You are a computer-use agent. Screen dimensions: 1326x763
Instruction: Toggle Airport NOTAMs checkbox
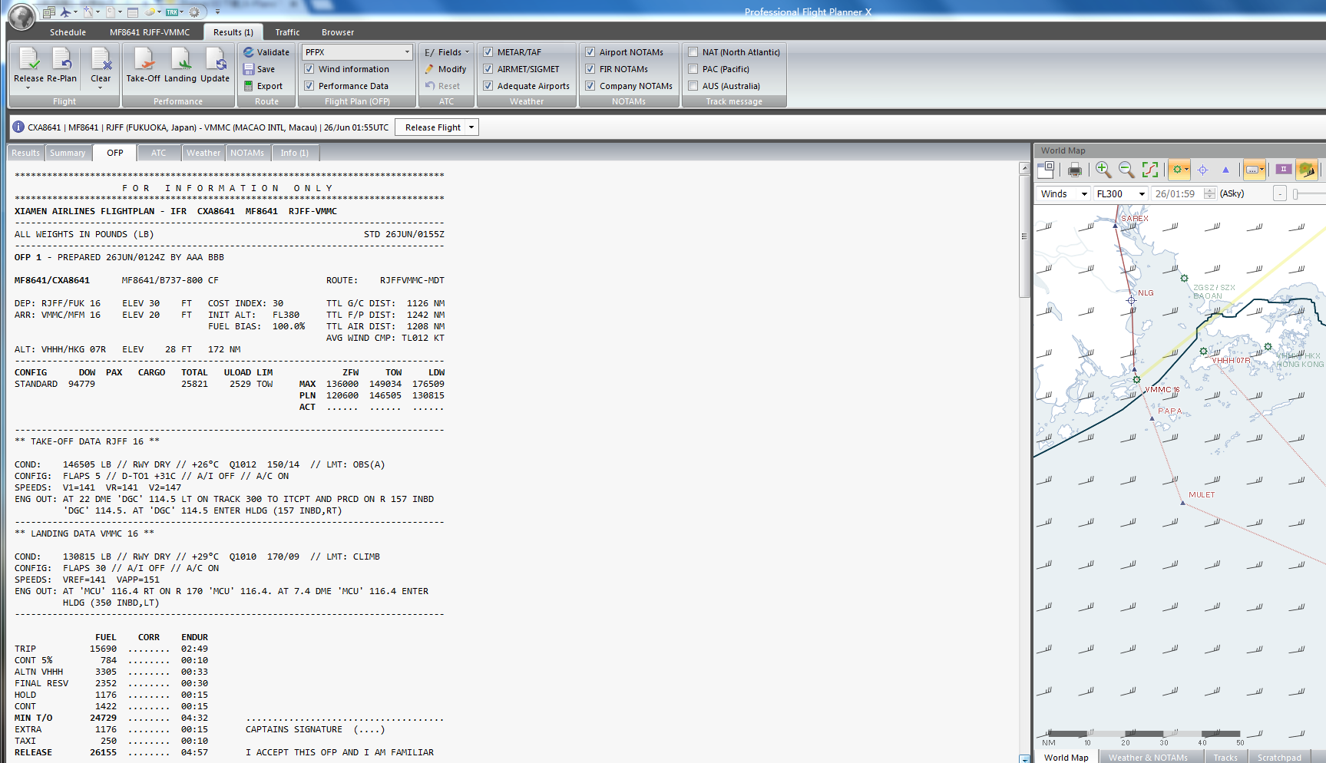click(x=590, y=52)
